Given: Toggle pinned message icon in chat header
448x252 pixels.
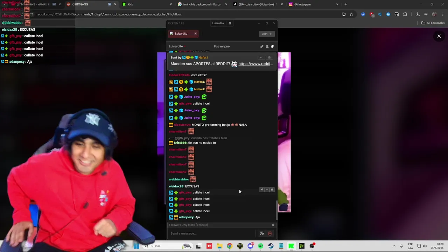Looking at the screenshot, I should [x=272, y=46].
